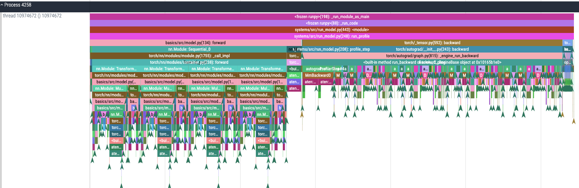Select the last nn.Module: Transformer slice
The height and width of the screenshot is (188, 579).
pyautogui.click(x=261, y=69)
